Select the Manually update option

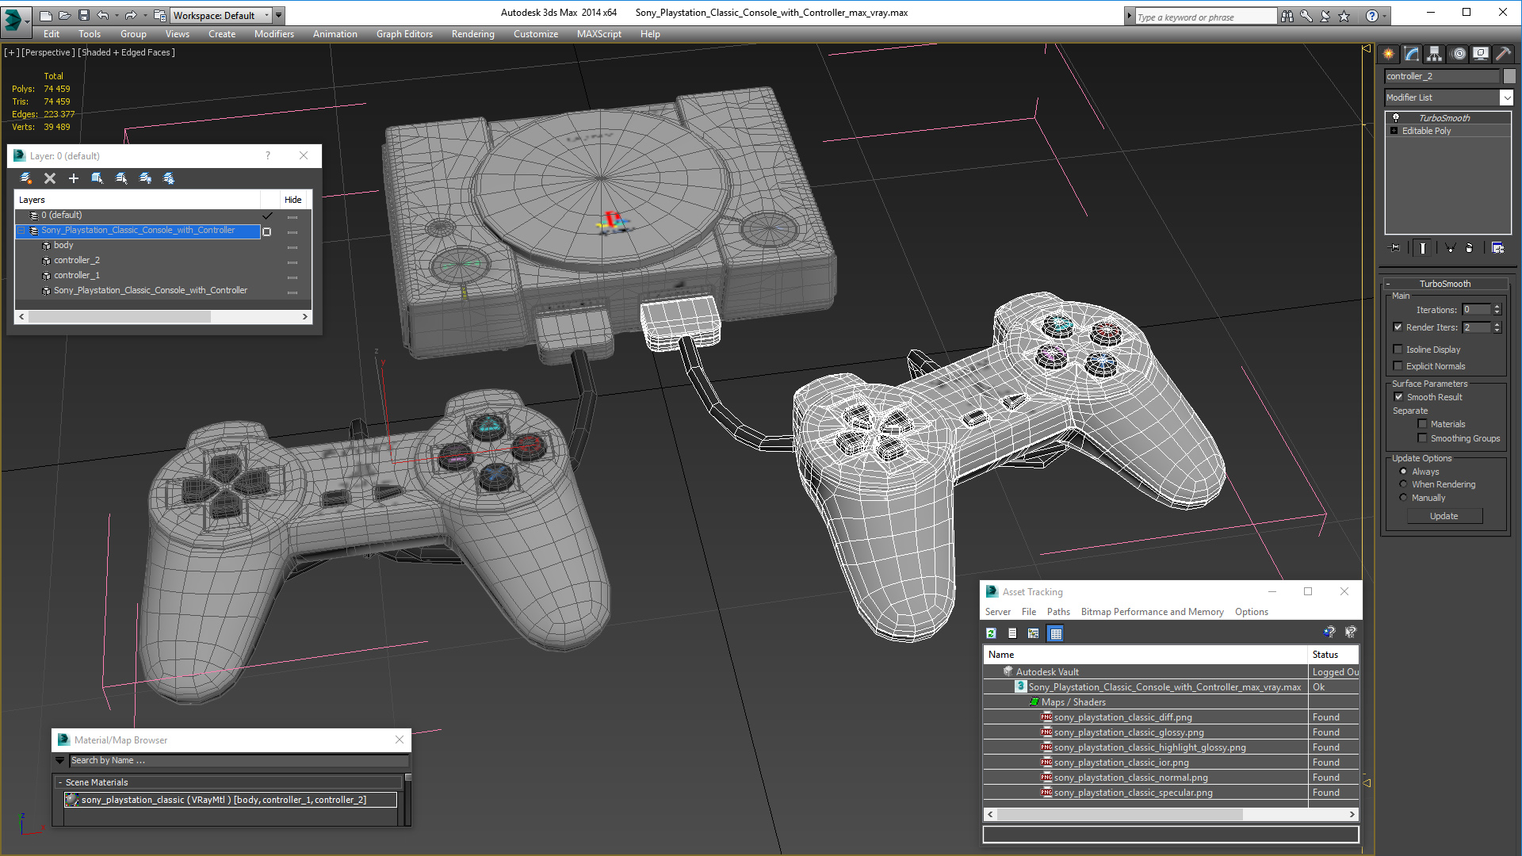1403,497
